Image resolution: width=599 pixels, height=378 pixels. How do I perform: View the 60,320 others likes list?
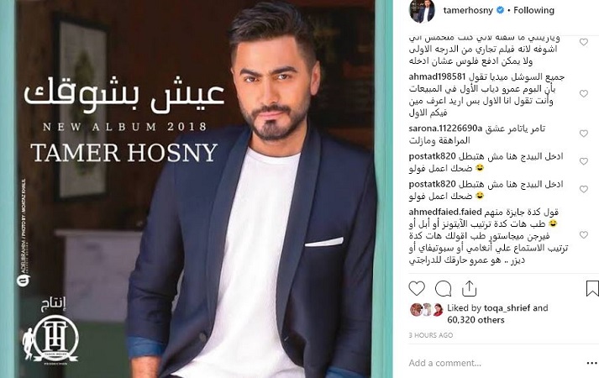[x=476, y=320]
